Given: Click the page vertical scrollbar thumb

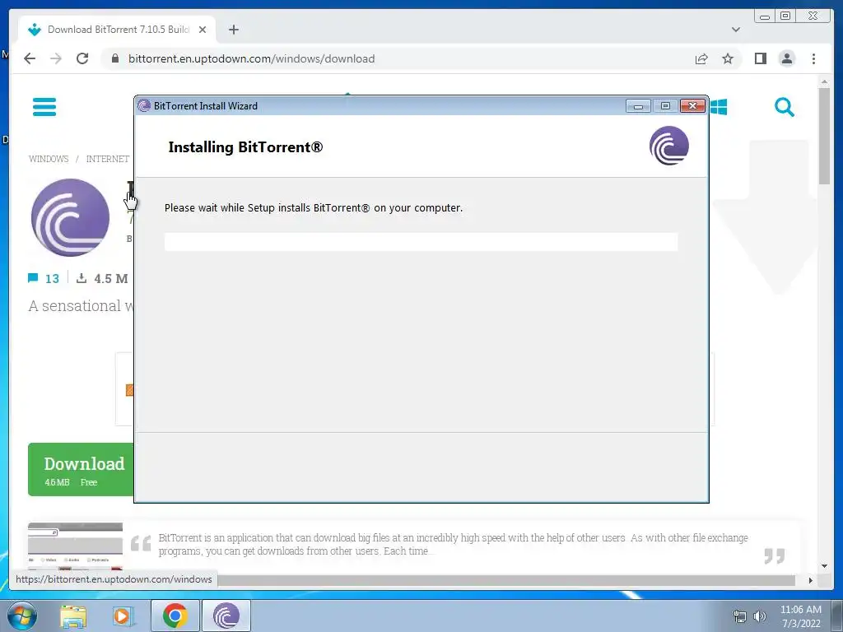Looking at the screenshot, I should point(824,136).
